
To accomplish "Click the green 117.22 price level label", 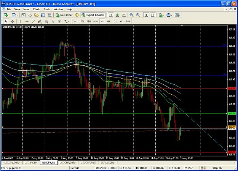I will (x=232, y=114).
